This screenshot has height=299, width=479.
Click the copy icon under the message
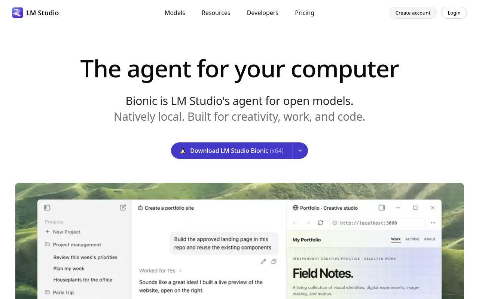(274, 262)
